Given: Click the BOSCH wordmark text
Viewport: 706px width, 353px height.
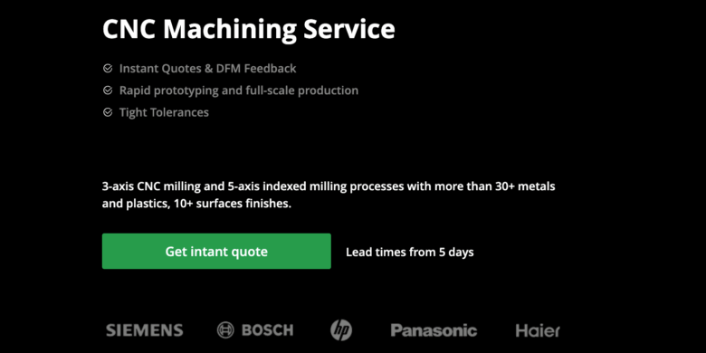Looking at the screenshot, I should pyautogui.click(x=267, y=330).
